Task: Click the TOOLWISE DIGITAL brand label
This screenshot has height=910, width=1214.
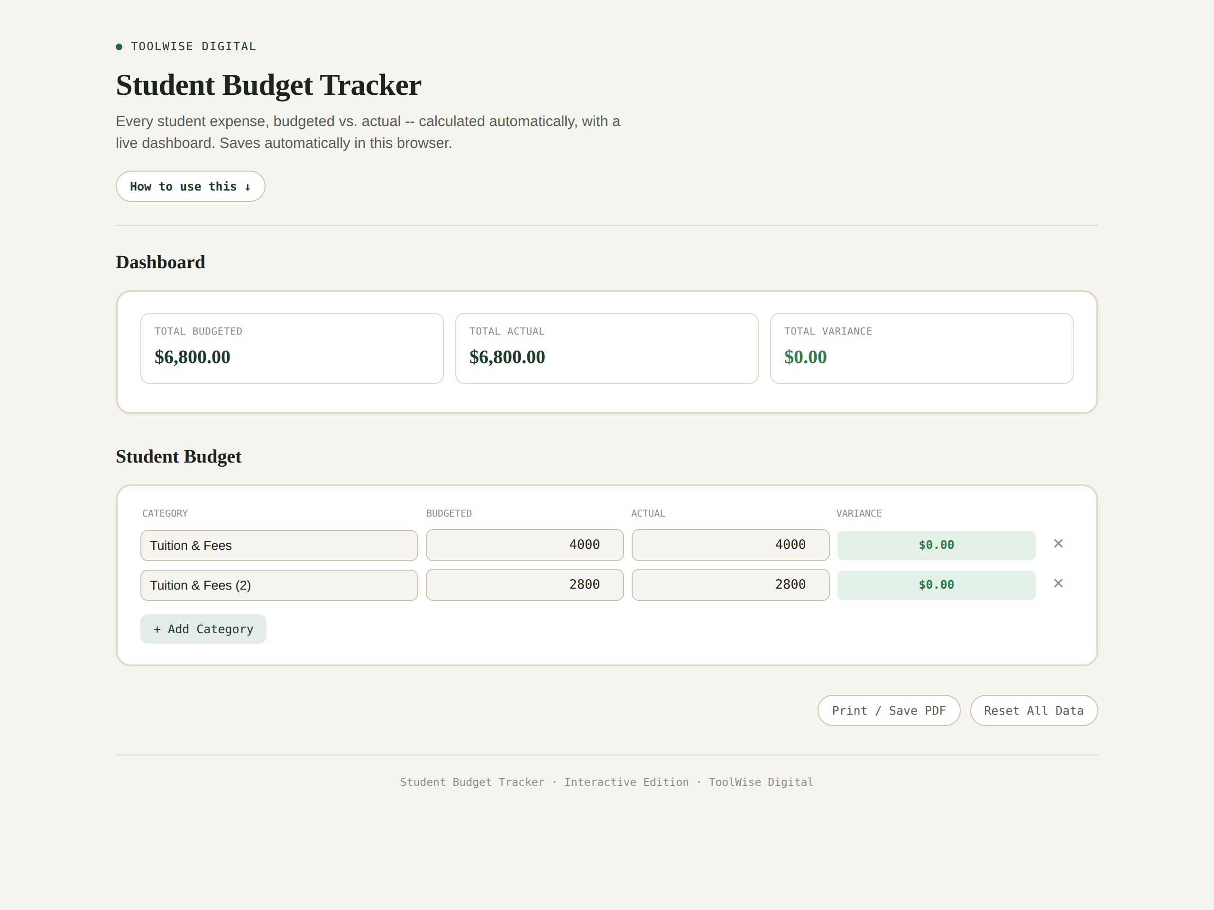Action: pos(193,46)
